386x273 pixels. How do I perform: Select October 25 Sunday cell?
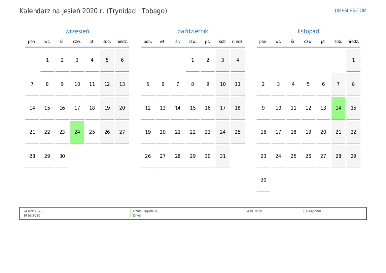click(x=237, y=132)
